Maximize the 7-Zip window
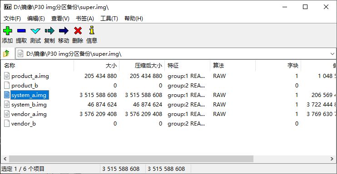This screenshot has width=337, height=174. pos(305,7)
